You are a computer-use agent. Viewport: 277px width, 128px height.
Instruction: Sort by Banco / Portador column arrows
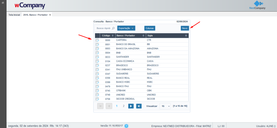tap(143, 36)
